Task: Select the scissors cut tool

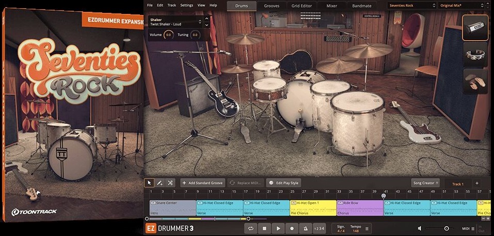Action: coord(170,183)
